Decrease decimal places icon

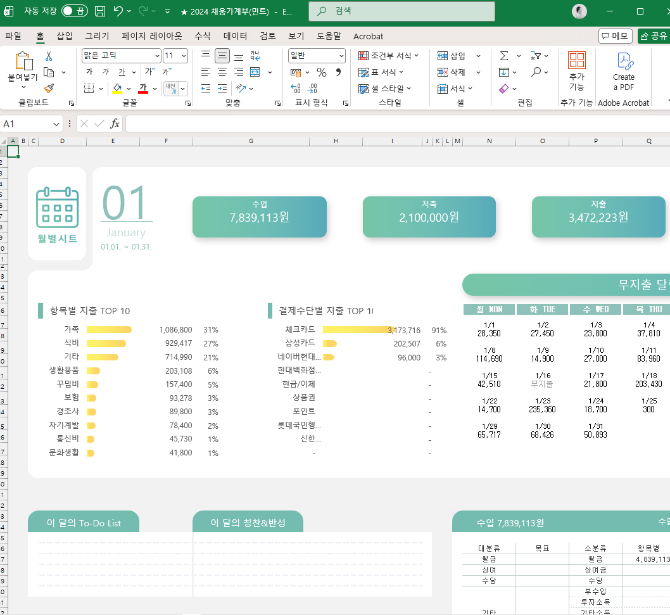pos(312,89)
